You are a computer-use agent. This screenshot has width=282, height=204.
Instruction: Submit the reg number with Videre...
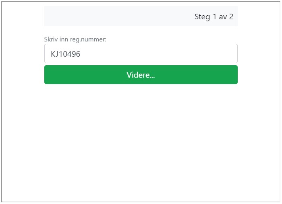pyautogui.click(x=141, y=75)
